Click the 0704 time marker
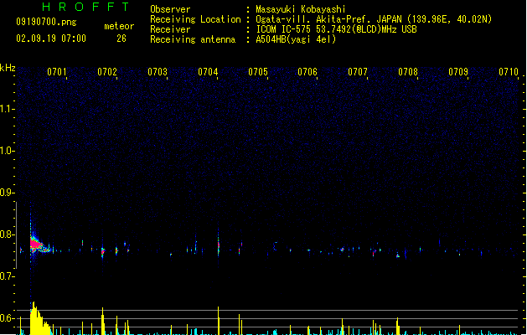 click(208, 71)
